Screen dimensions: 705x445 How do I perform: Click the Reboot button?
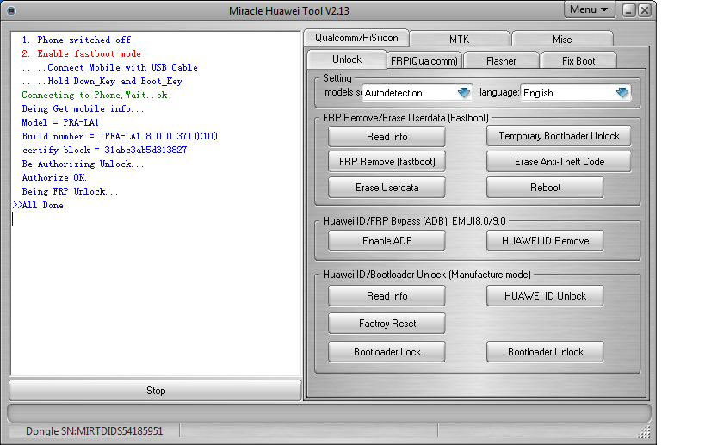[545, 188]
